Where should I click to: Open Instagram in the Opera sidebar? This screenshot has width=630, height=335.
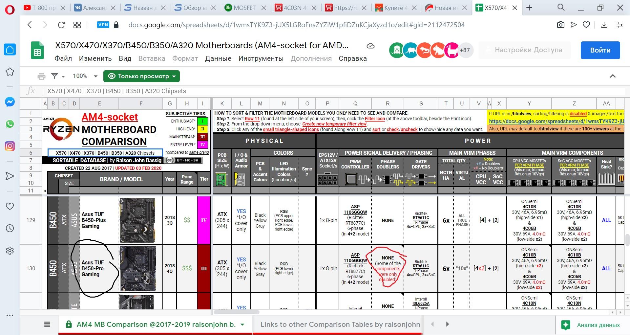tap(10, 146)
